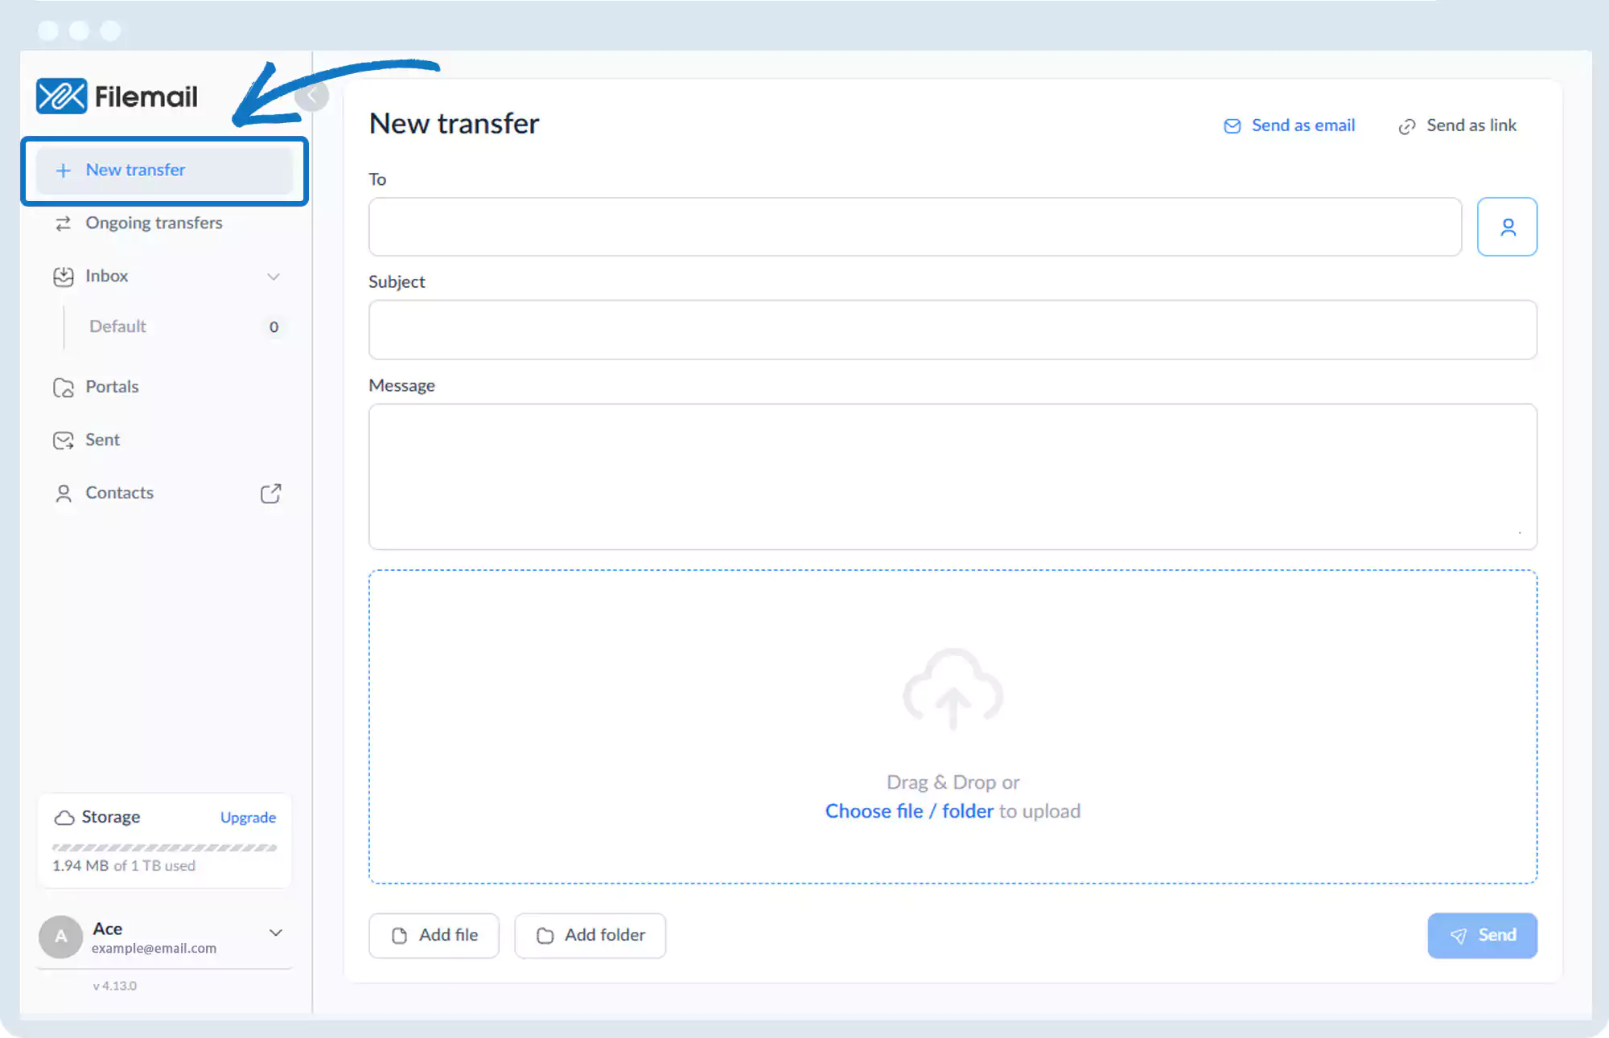
Task: Open the contacts picker icon beside To field
Action: point(1507,228)
